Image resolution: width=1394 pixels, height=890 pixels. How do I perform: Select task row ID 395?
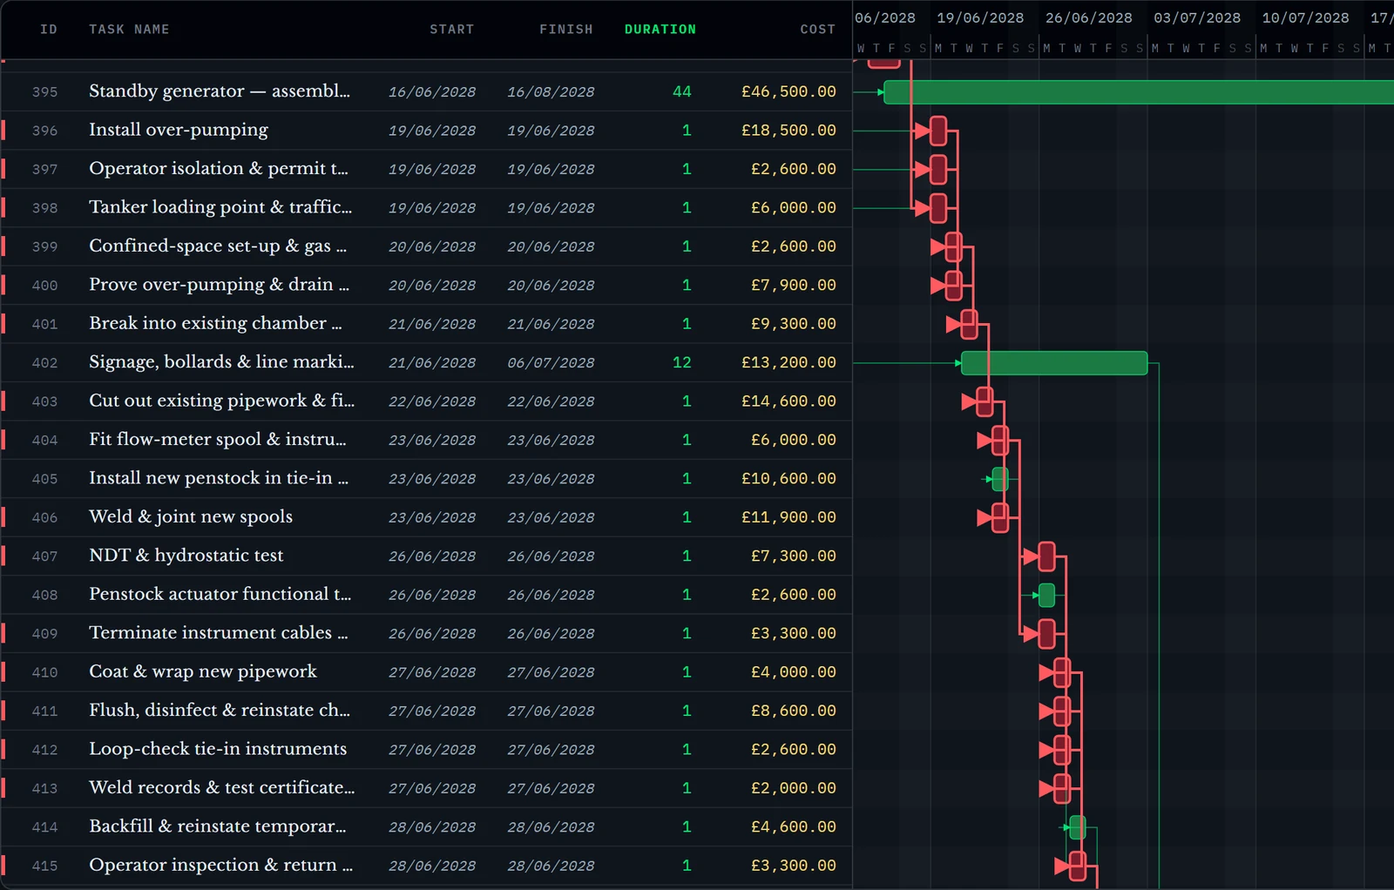(426, 91)
